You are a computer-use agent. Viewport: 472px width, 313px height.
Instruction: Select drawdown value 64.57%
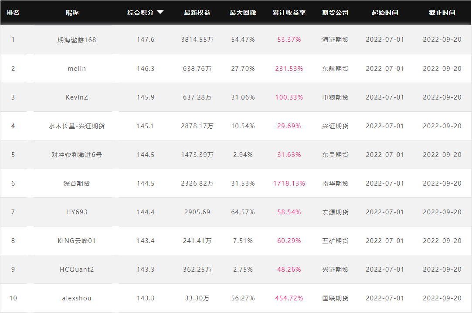243,212
